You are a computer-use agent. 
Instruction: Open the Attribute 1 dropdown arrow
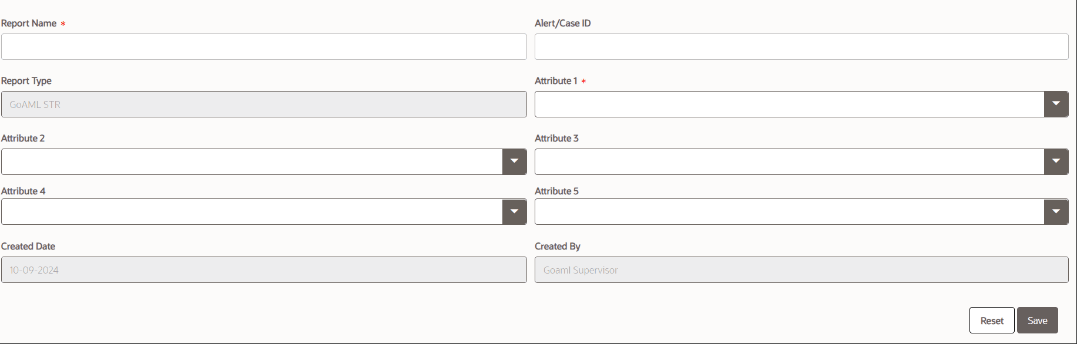1056,104
